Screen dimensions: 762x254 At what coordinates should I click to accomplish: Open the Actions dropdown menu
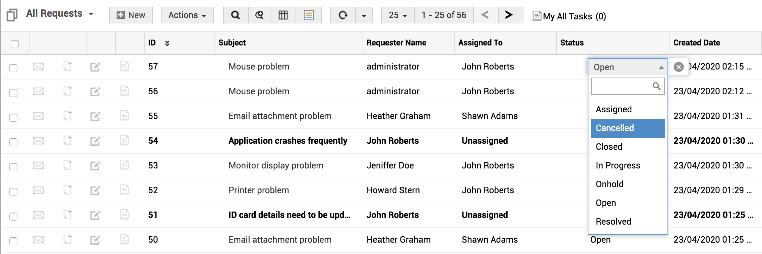pos(187,15)
